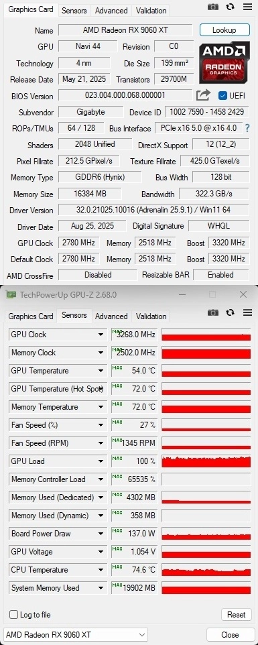The width and height of the screenshot is (258, 645).
Task: Click the refresh icon in top panel
Action: [x=231, y=7]
